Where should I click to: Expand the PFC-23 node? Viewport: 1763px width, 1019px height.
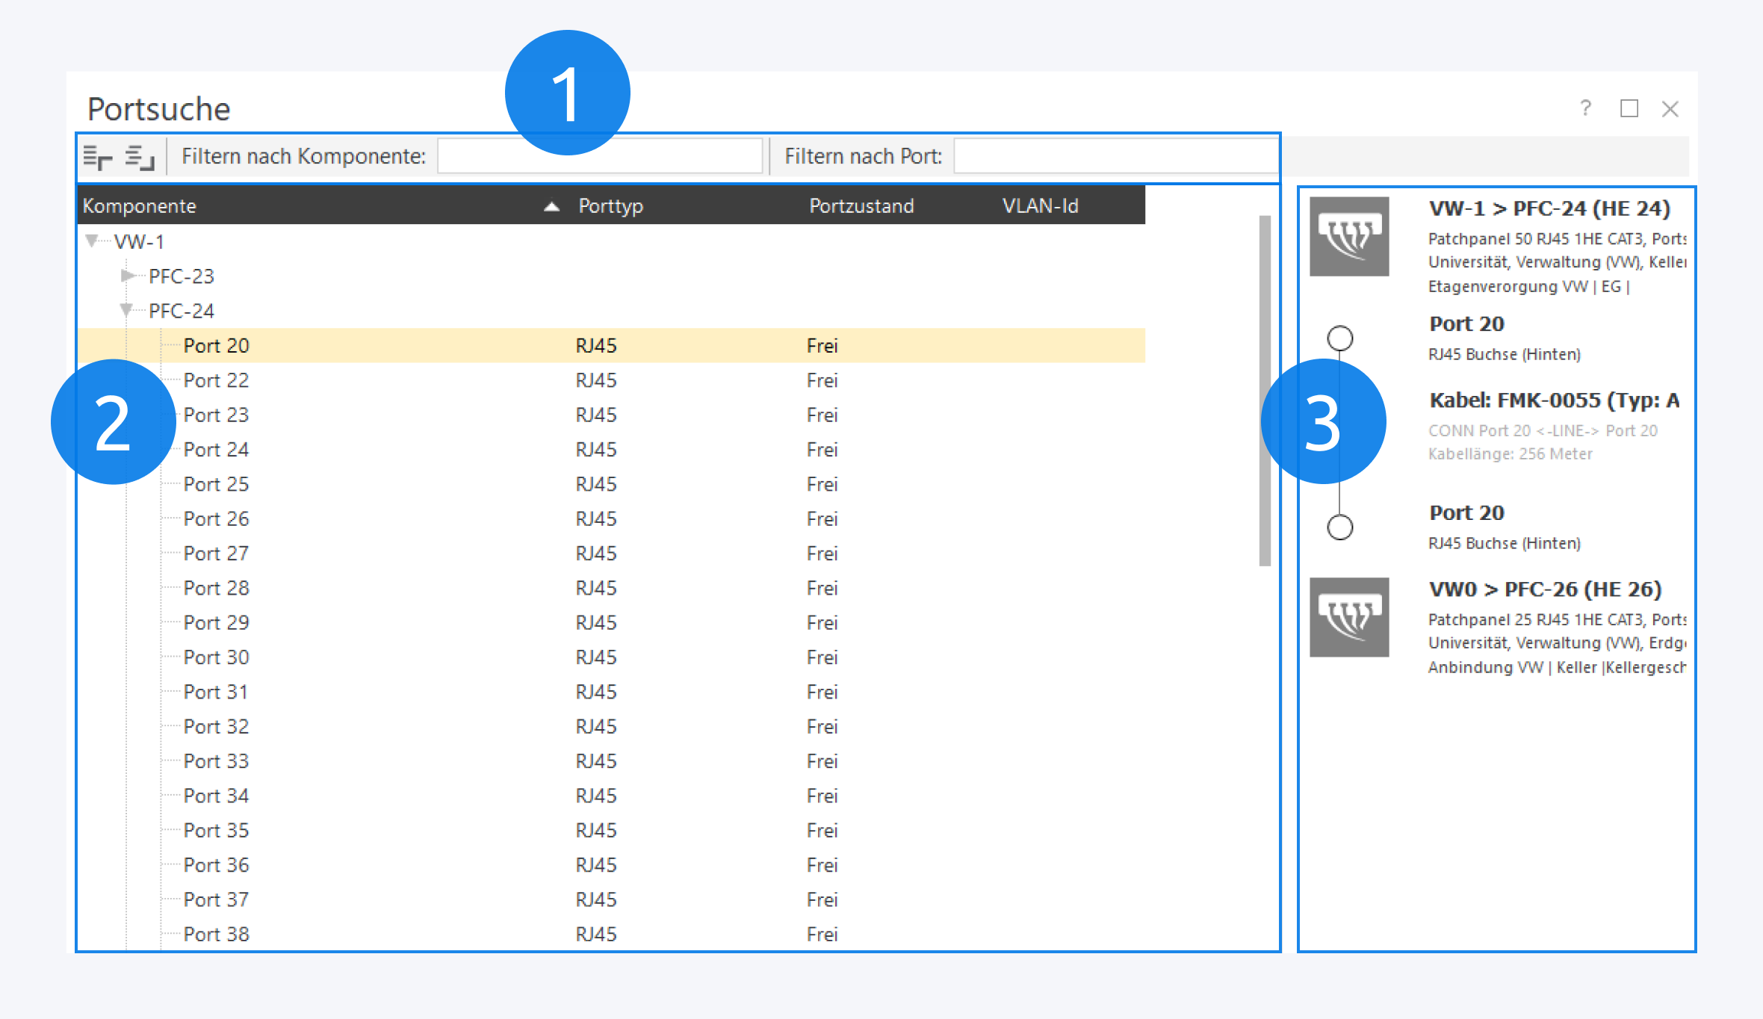coord(127,276)
